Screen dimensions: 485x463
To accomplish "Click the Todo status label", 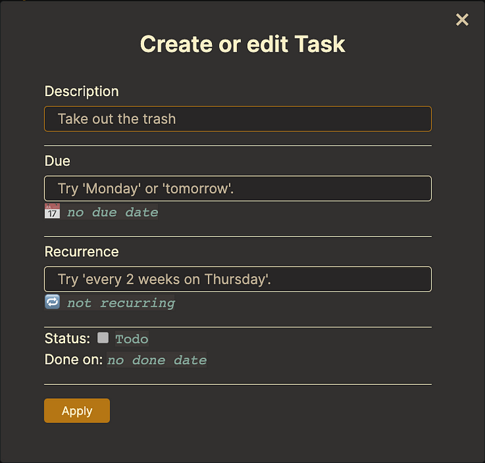I will pyautogui.click(x=132, y=339).
